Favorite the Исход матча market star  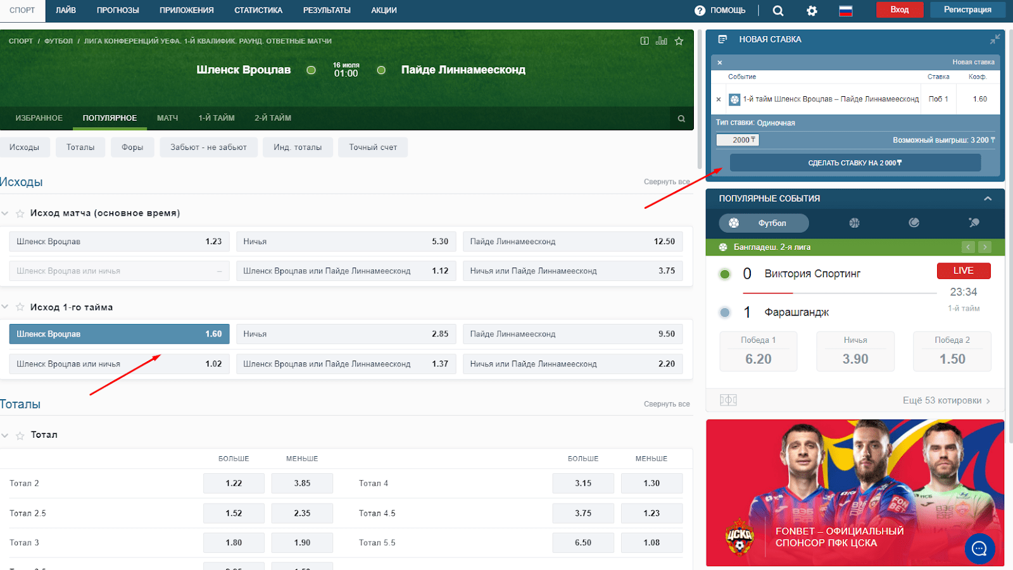click(20, 214)
